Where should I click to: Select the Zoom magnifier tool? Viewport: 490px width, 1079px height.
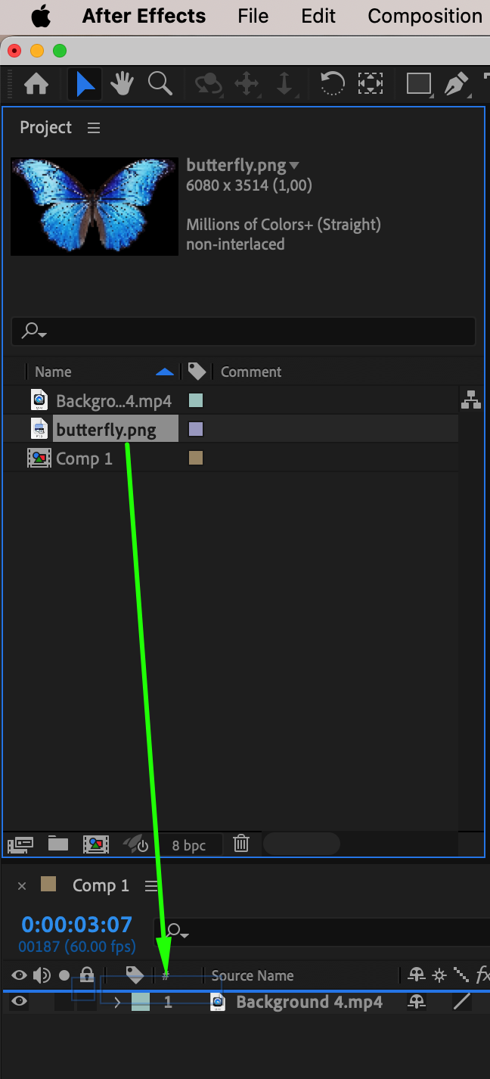[x=160, y=83]
